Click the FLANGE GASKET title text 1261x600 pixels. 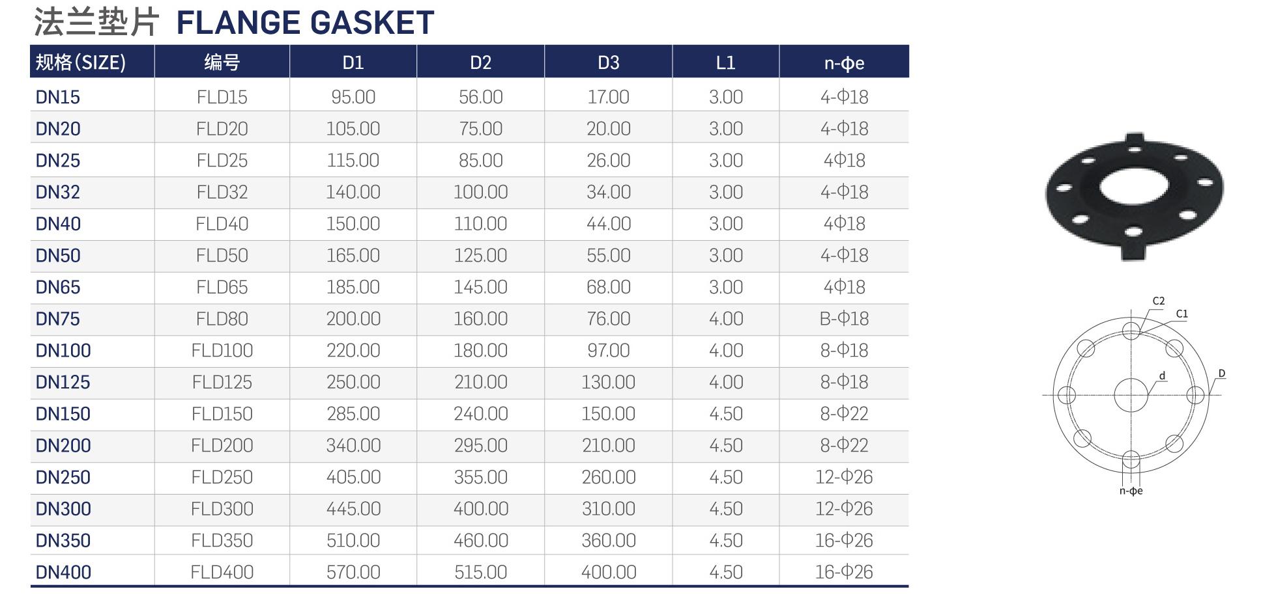click(305, 23)
